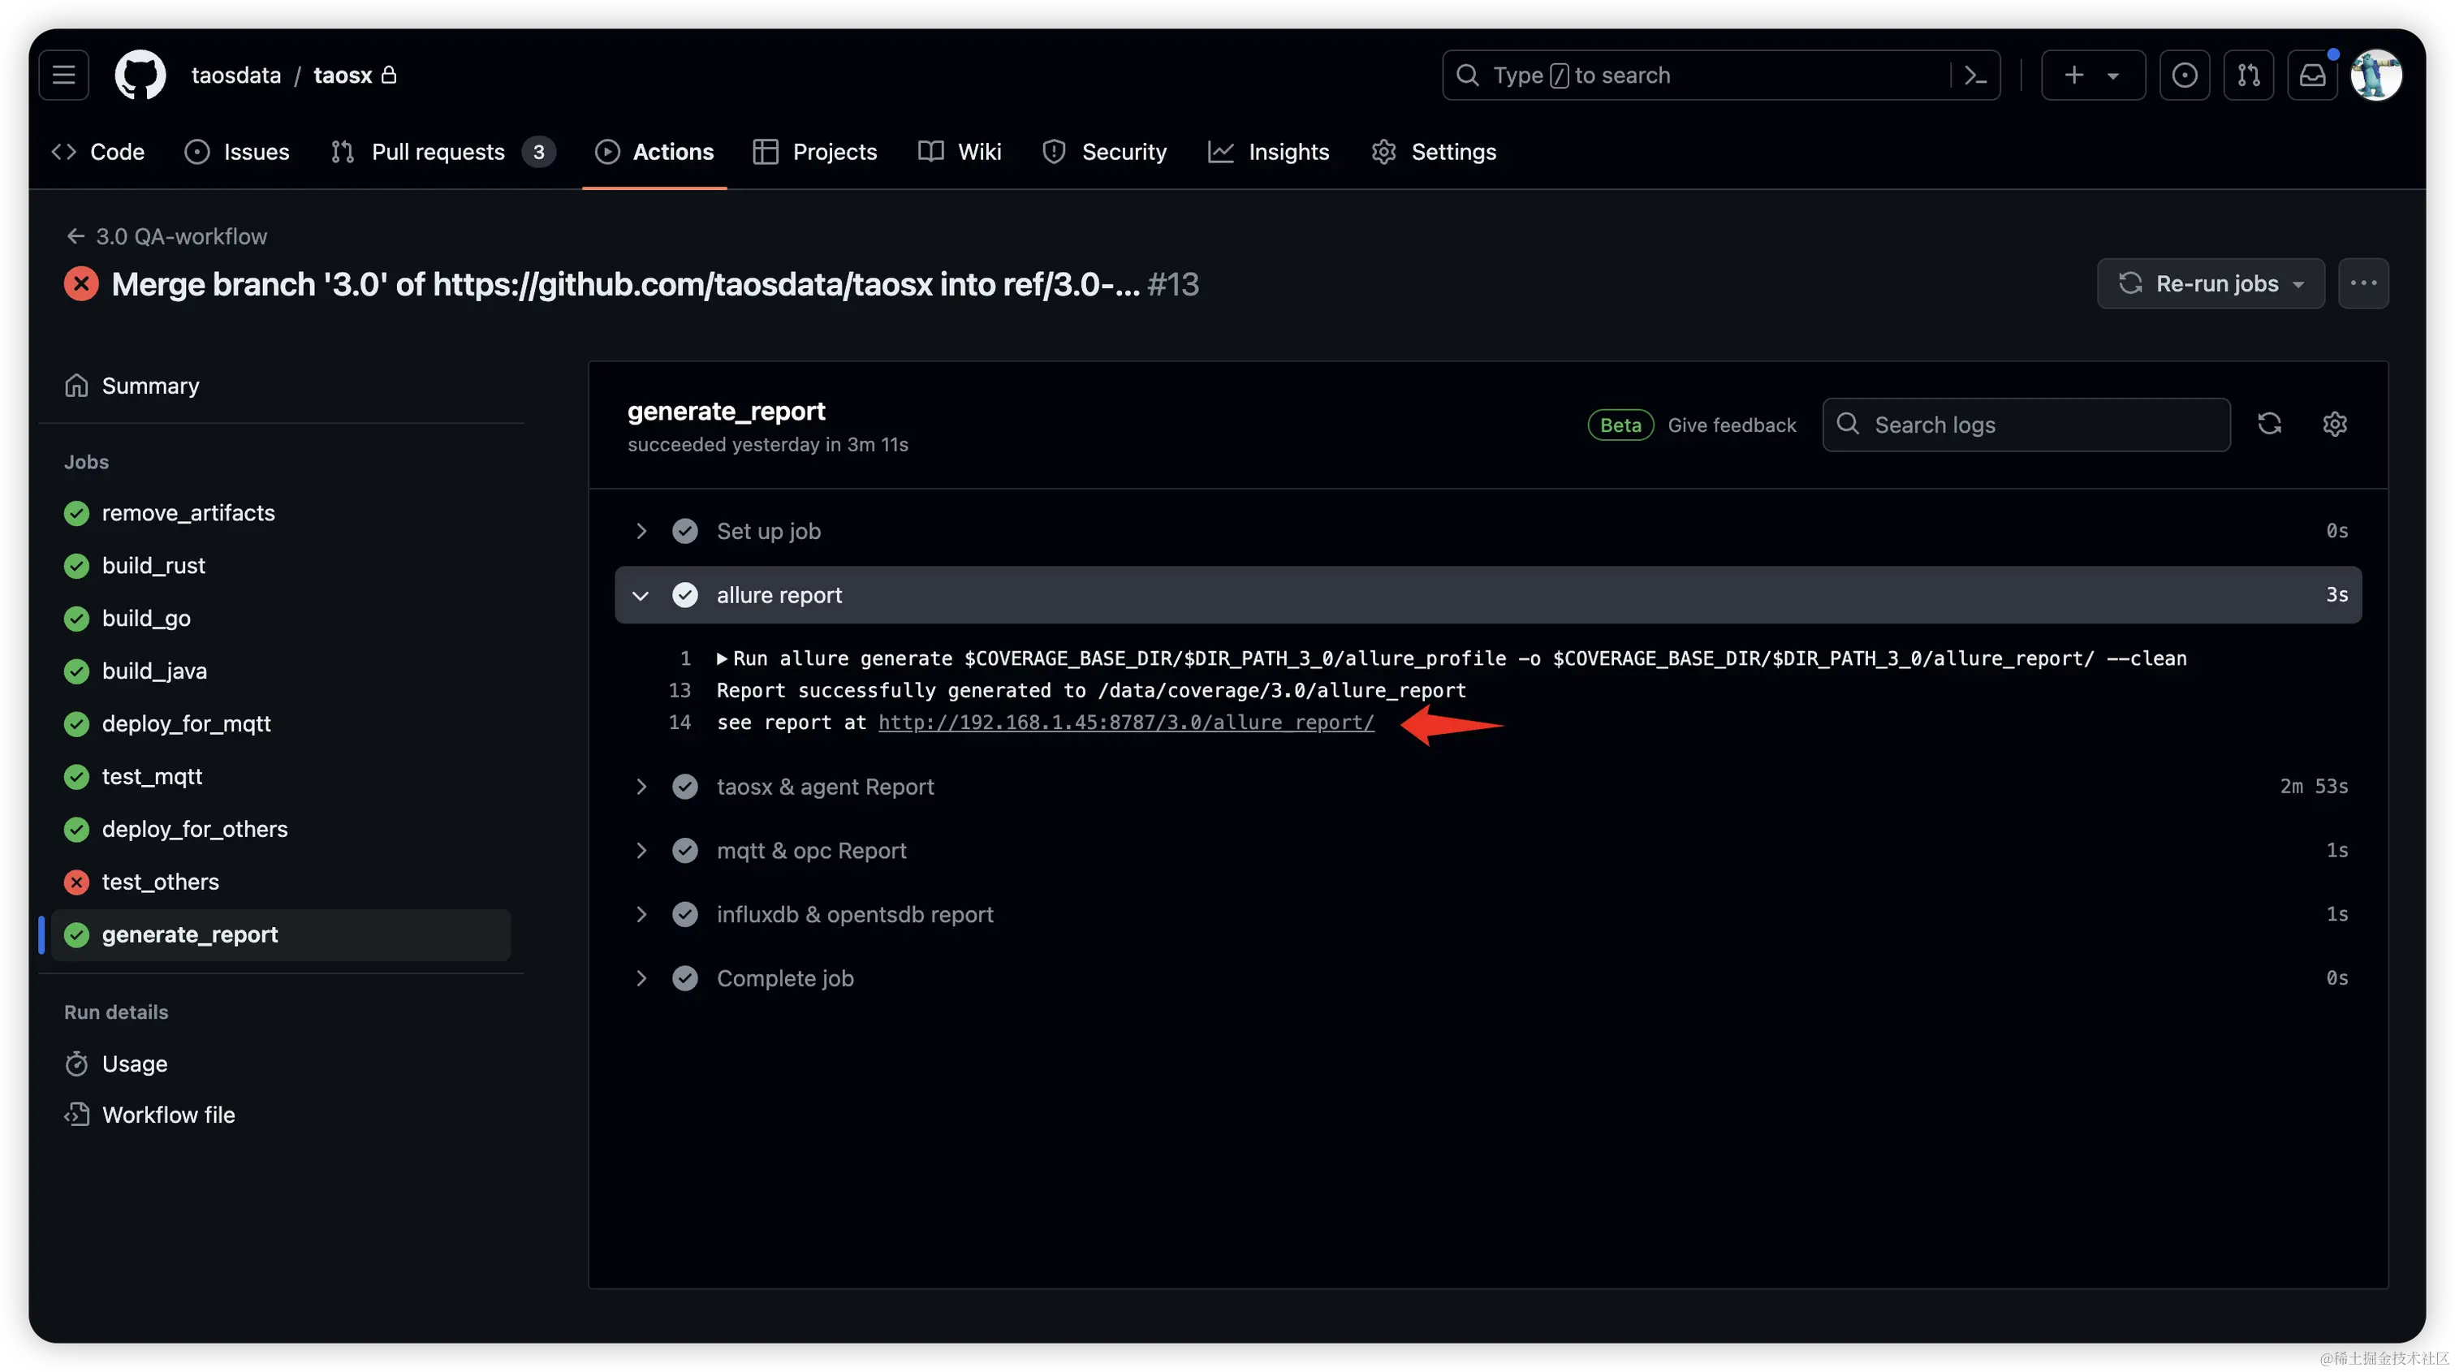Go back to 3.0 QA-workflow

[166, 236]
